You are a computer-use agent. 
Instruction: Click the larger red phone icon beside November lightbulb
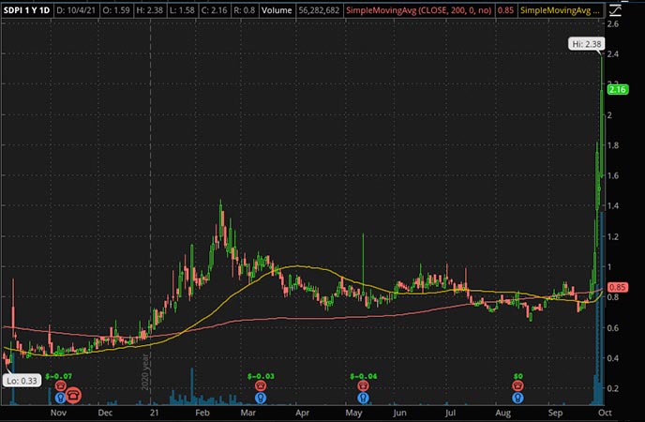point(74,396)
